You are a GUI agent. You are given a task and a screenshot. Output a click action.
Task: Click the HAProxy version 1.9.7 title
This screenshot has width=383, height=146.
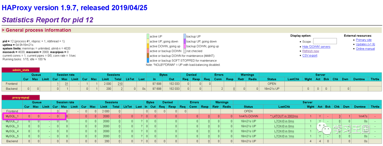coord(74,7)
